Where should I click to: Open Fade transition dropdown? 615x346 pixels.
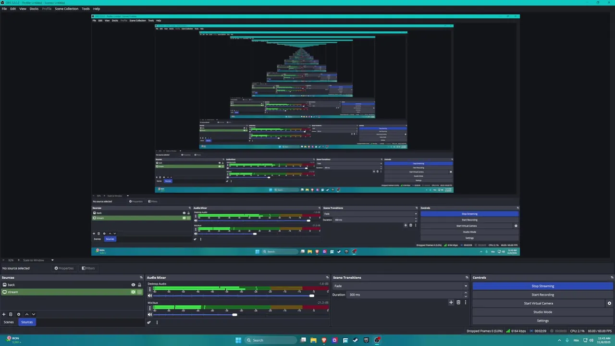400,286
